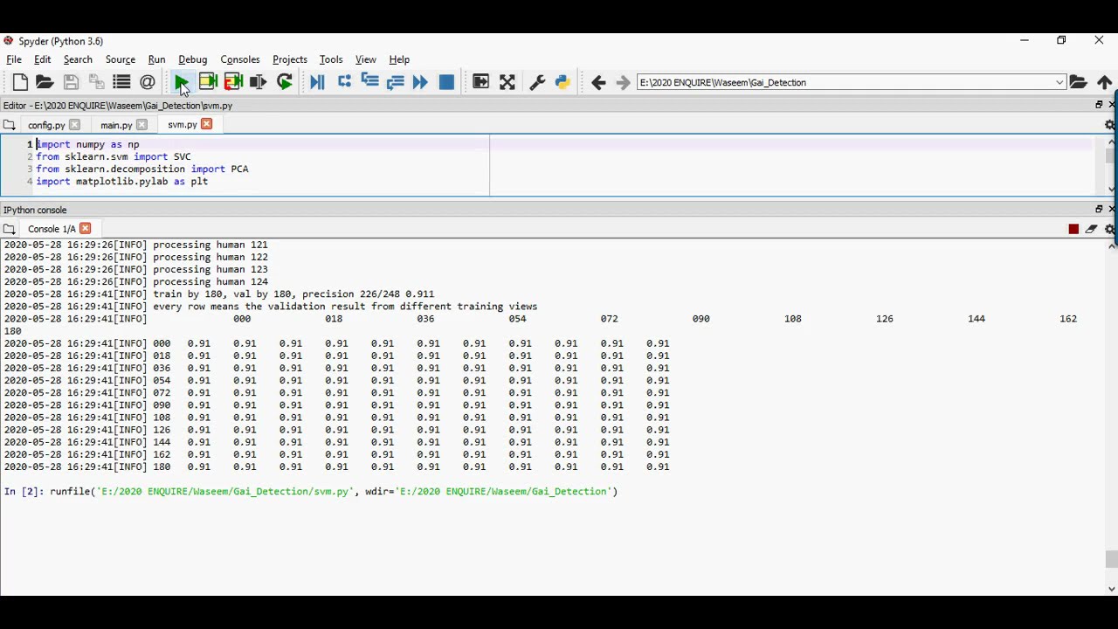Create a new file using toolbar icon
1118x629 pixels.
[x=20, y=82]
